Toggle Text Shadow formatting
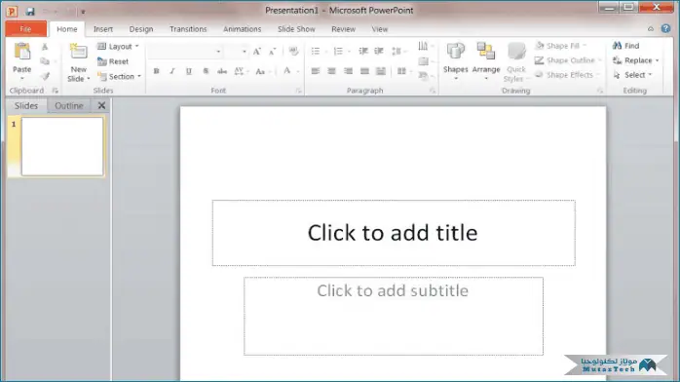 click(206, 71)
